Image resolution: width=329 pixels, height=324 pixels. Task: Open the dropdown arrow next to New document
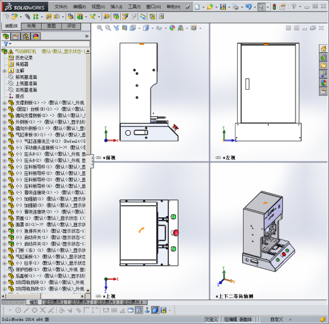[203, 7]
